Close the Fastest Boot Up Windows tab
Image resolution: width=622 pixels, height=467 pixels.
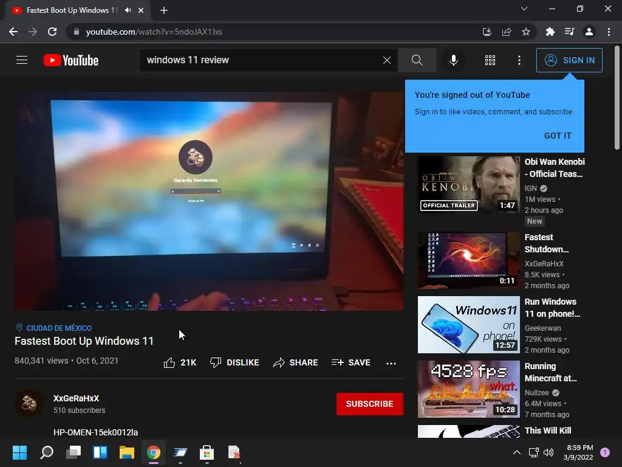click(141, 10)
